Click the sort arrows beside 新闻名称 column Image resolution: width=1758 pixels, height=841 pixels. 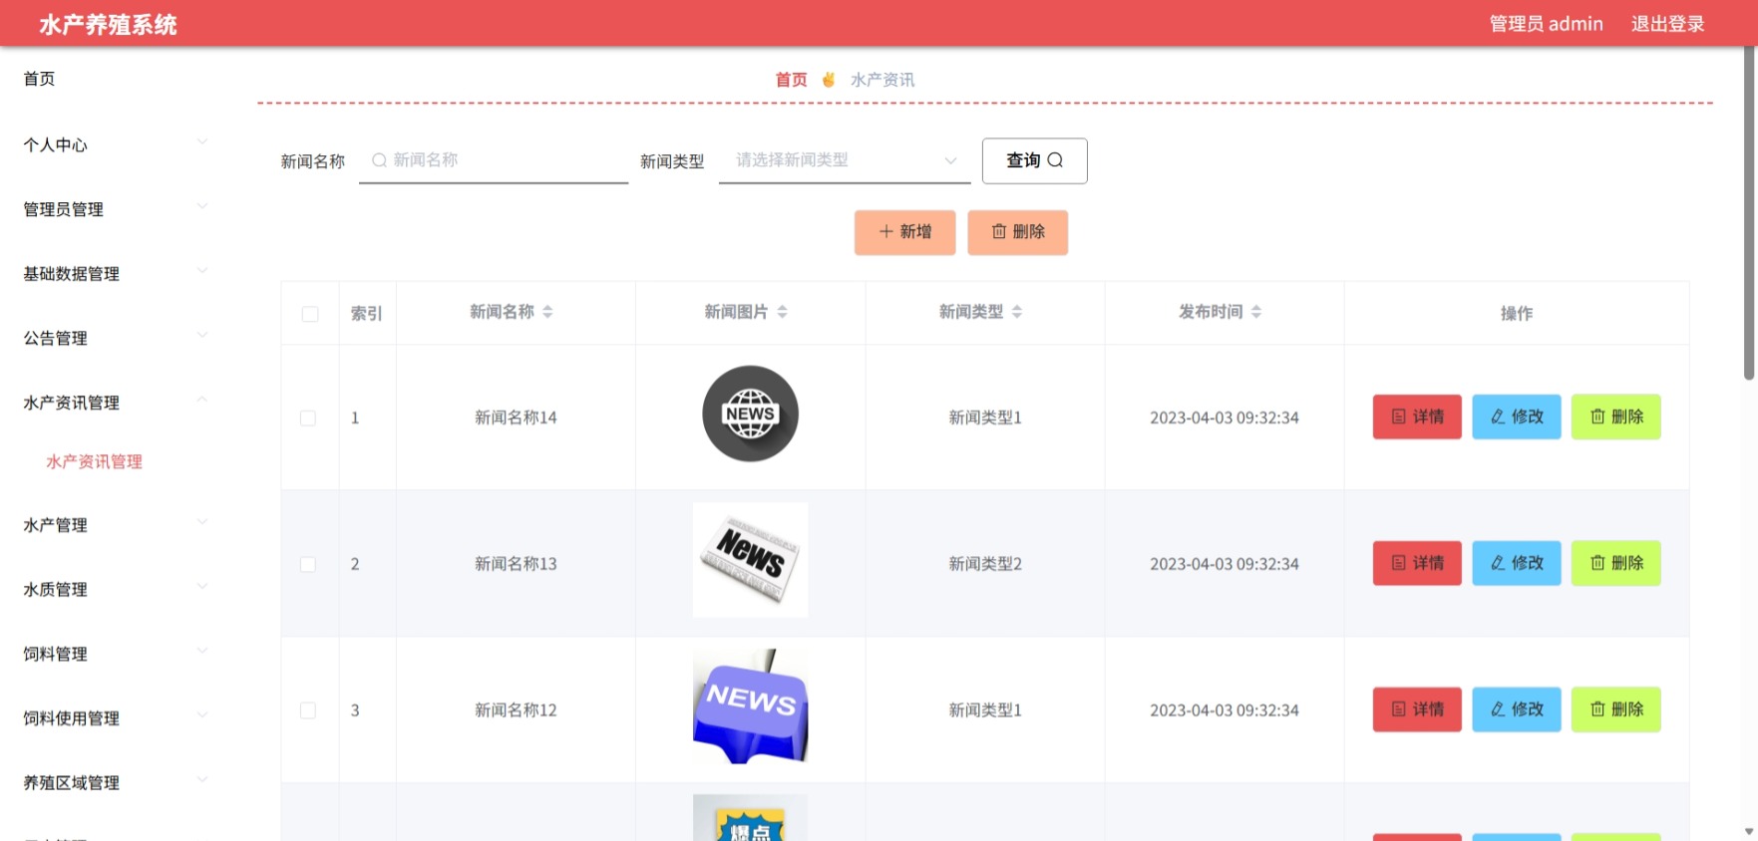[547, 312]
